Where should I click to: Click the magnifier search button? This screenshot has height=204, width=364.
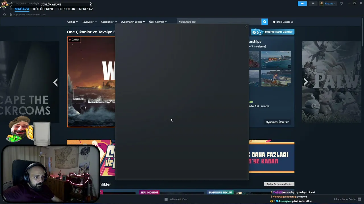(265, 22)
